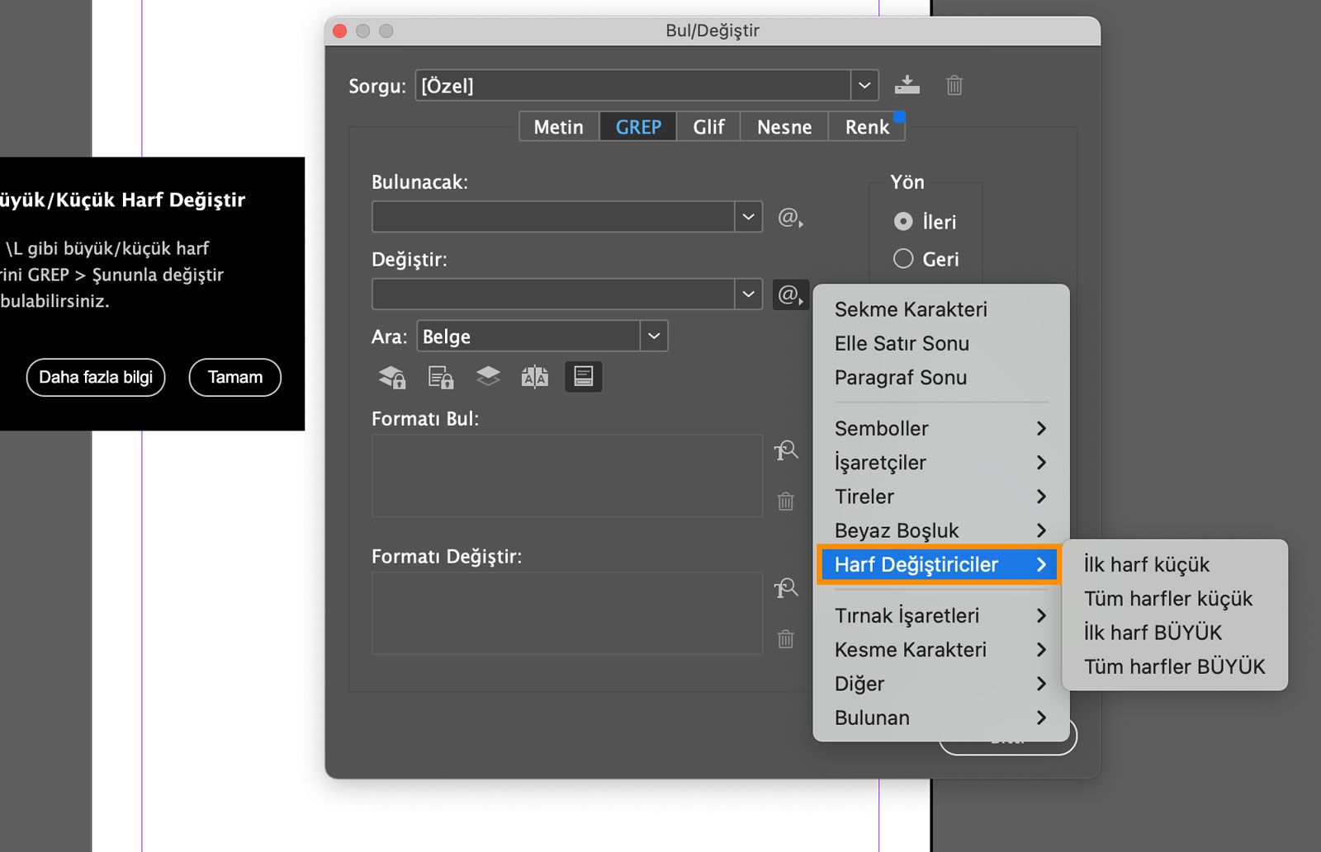Dismiss the tooltip with Tamam

point(235,377)
